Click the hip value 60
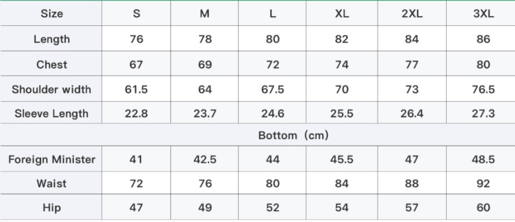Image resolution: width=515 pixels, height=222 pixels. pos(483,208)
